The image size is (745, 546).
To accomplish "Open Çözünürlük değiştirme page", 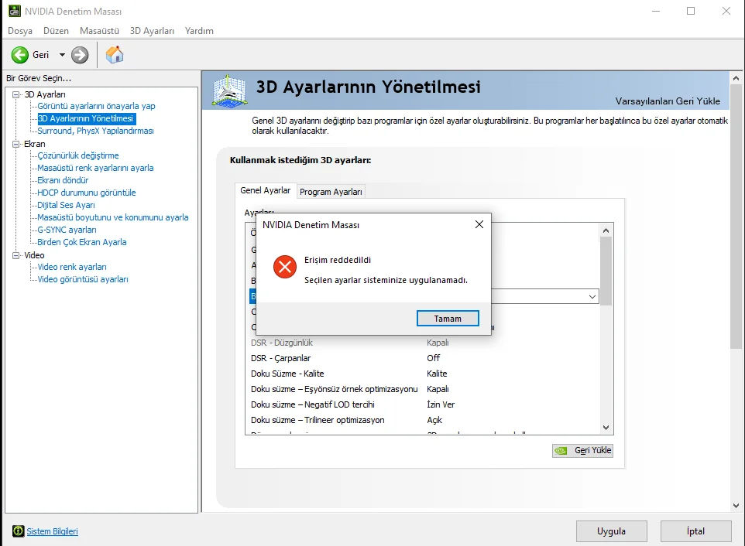I will pos(78,155).
